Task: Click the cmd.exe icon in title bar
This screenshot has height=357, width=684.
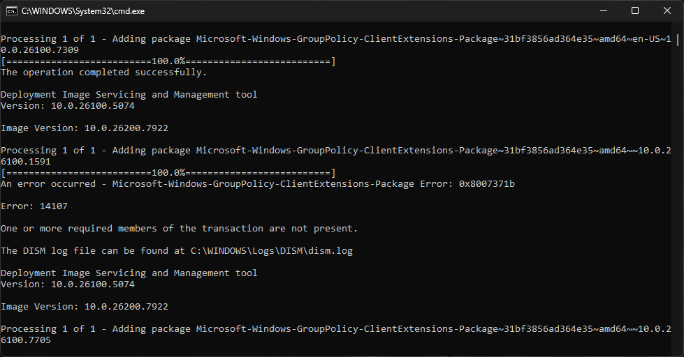Action: [x=11, y=11]
